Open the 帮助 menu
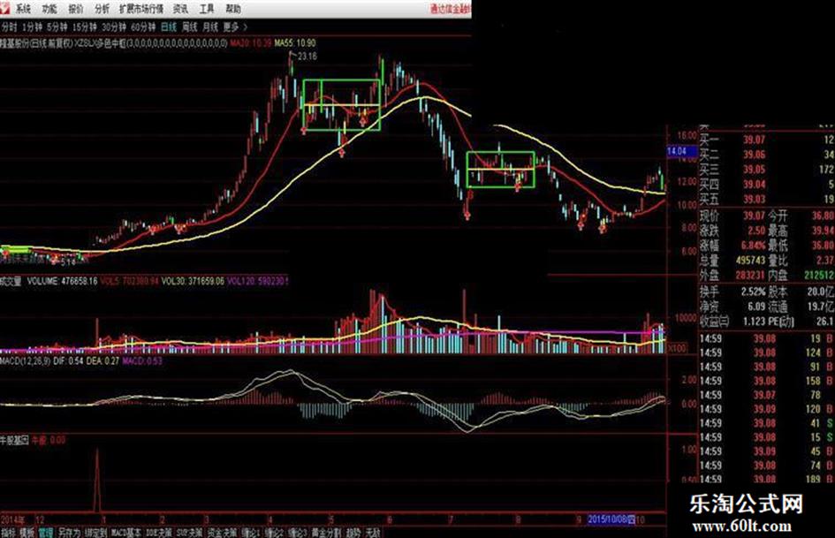The image size is (835, 538). coord(232,9)
